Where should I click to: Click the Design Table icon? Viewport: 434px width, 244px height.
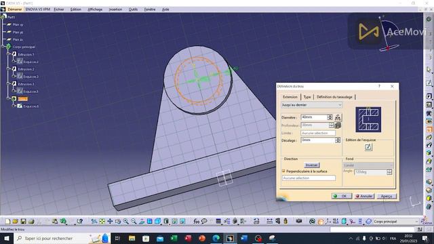tap(218, 222)
